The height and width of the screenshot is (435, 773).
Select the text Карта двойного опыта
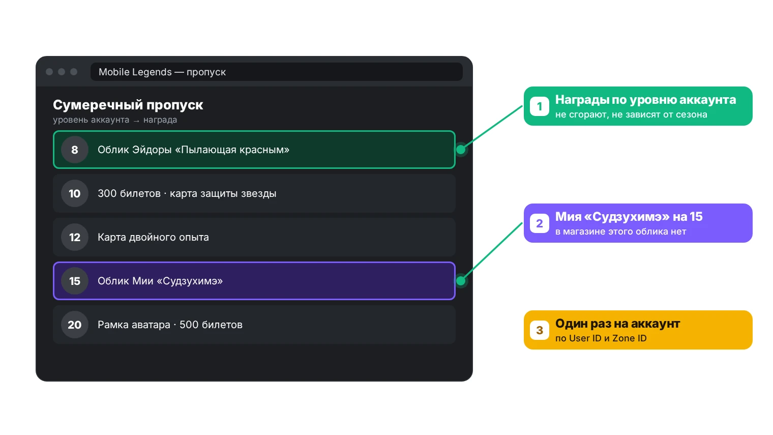click(x=153, y=237)
